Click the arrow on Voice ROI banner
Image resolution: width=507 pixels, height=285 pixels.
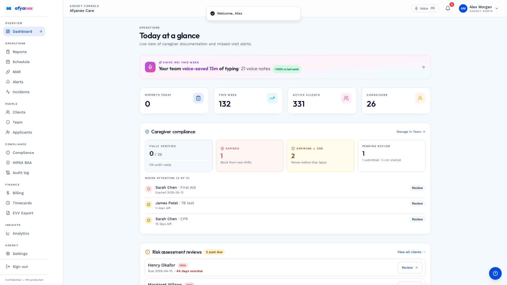pyautogui.click(x=423, y=67)
